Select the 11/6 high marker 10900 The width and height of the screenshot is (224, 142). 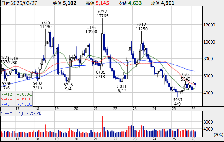pyautogui.click(x=91, y=32)
